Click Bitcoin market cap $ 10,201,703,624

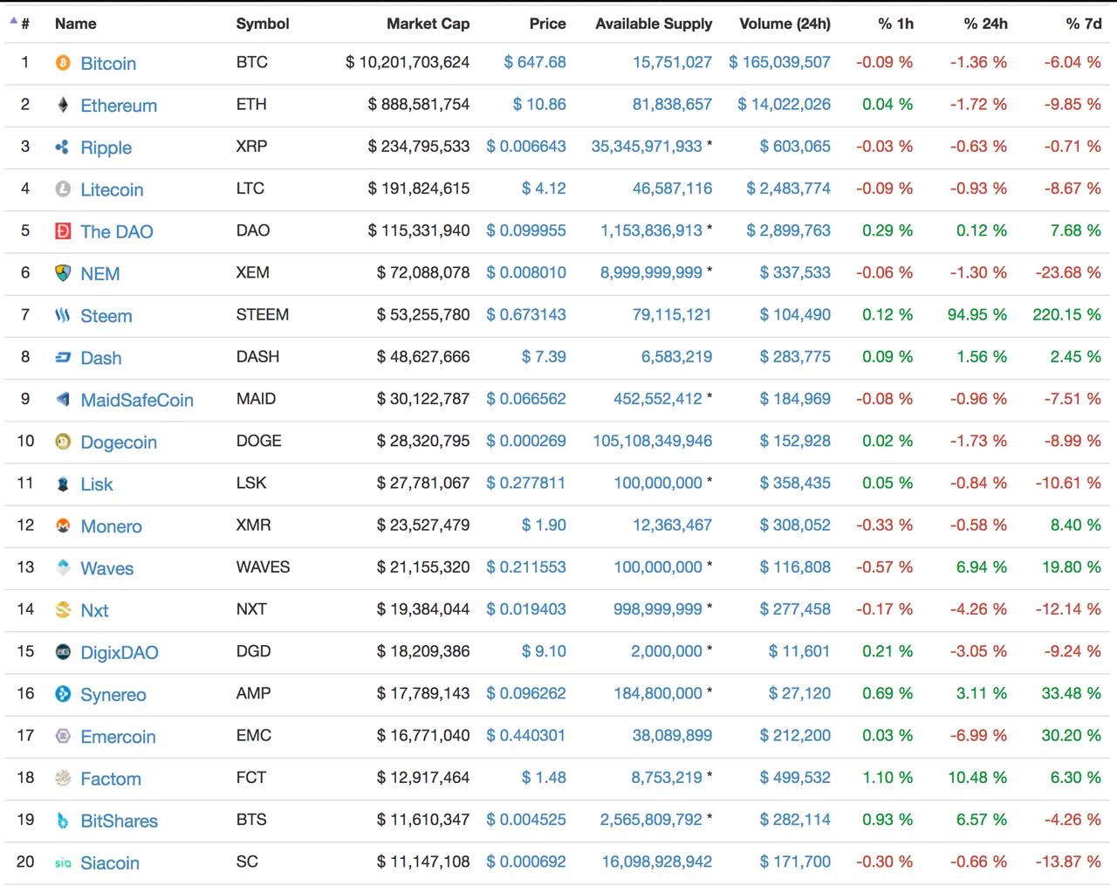pos(408,62)
